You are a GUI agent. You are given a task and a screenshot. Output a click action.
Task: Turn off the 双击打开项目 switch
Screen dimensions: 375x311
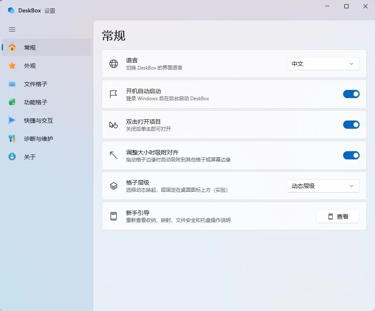click(351, 125)
